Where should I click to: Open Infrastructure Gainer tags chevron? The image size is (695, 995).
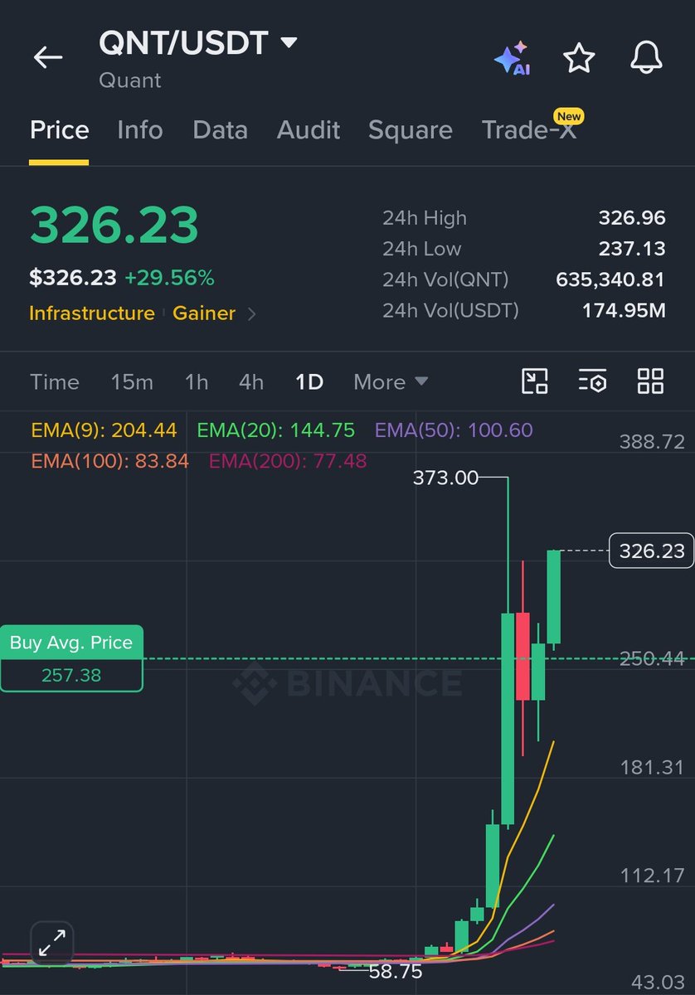tap(252, 314)
